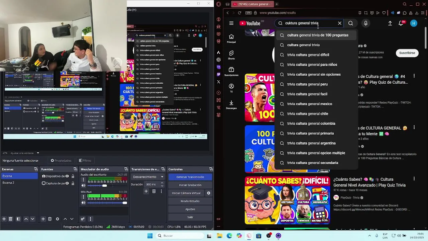Toggle lock on Captura de pa source

(x=72, y=183)
